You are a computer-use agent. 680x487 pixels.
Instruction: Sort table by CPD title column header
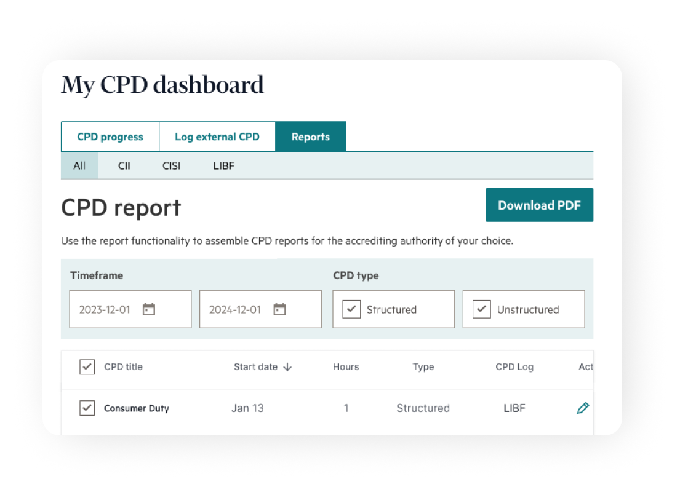123,367
